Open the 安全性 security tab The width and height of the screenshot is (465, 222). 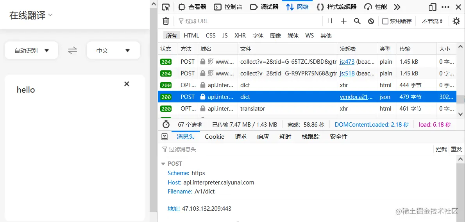pyautogui.click(x=339, y=137)
